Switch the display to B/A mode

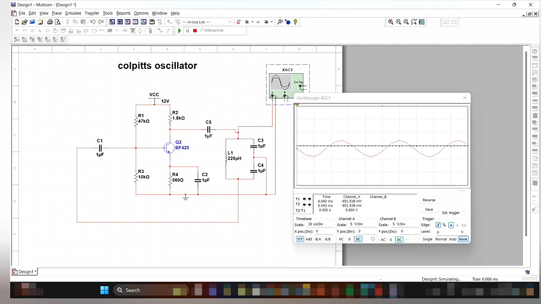(x=318, y=239)
